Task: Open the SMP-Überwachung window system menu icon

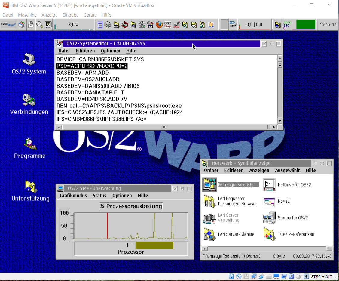Action: [60, 188]
